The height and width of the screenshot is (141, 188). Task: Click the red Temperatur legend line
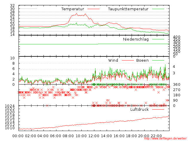tap(93, 9)
